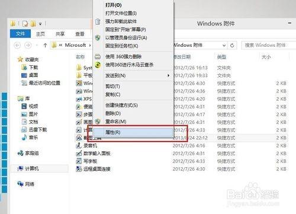The height and width of the screenshot is (214, 296).
Task: Click Microsoft in the address breadcrumb
Action: pos(75,45)
